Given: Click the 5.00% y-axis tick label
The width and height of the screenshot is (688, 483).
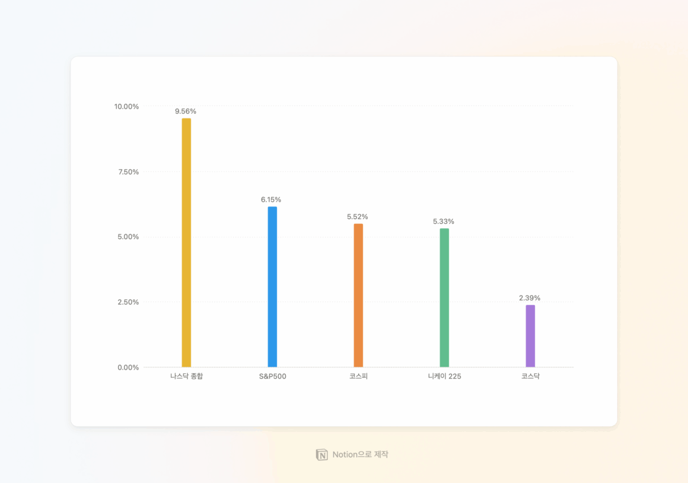Looking at the screenshot, I should pos(128,237).
